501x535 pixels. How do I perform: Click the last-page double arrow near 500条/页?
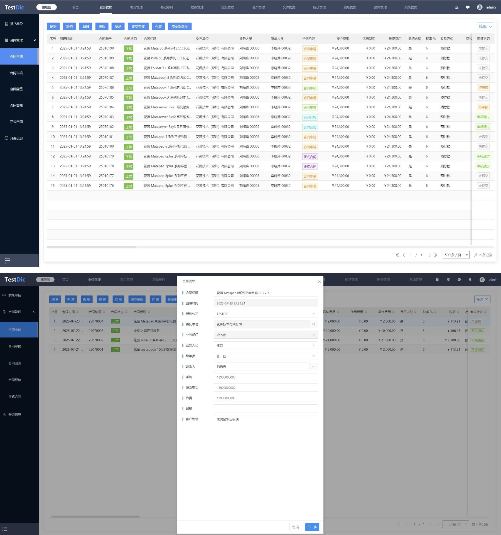[436, 255]
